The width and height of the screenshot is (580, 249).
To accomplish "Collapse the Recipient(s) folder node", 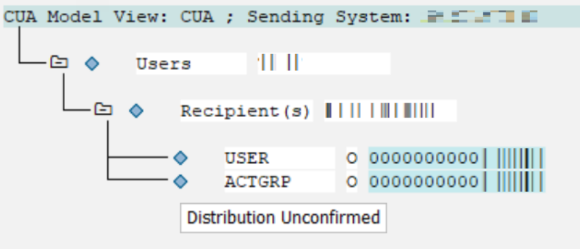I will (103, 109).
